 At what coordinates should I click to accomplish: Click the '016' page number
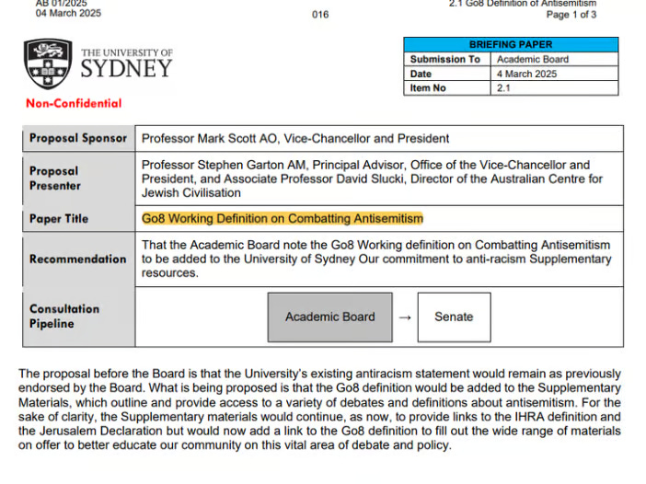320,15
